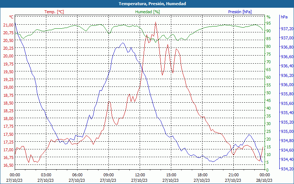Click the 937,00 pressure axis value
294x184 pixels.
287,38
